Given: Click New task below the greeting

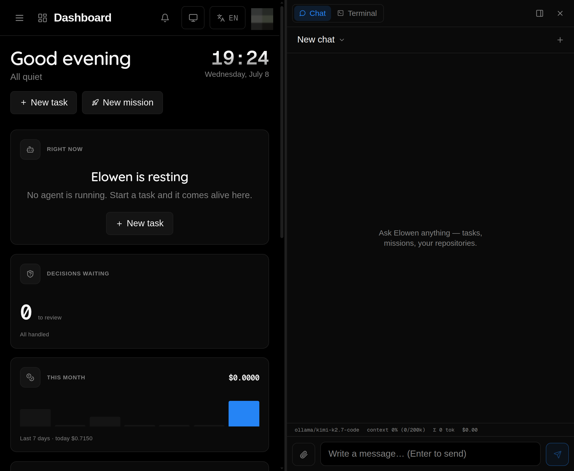Looking at the screenshot, I should coord(44,103).
